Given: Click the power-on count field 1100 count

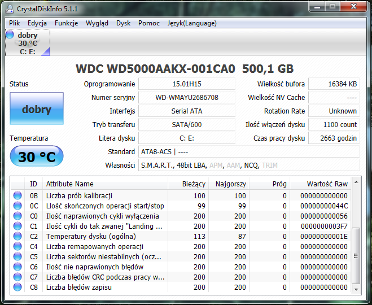Looking at the screenshot, I should coord(334,124).
